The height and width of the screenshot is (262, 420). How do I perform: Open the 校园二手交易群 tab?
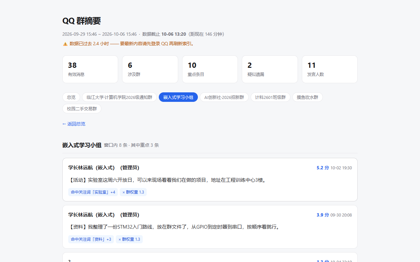coord(82,109)
